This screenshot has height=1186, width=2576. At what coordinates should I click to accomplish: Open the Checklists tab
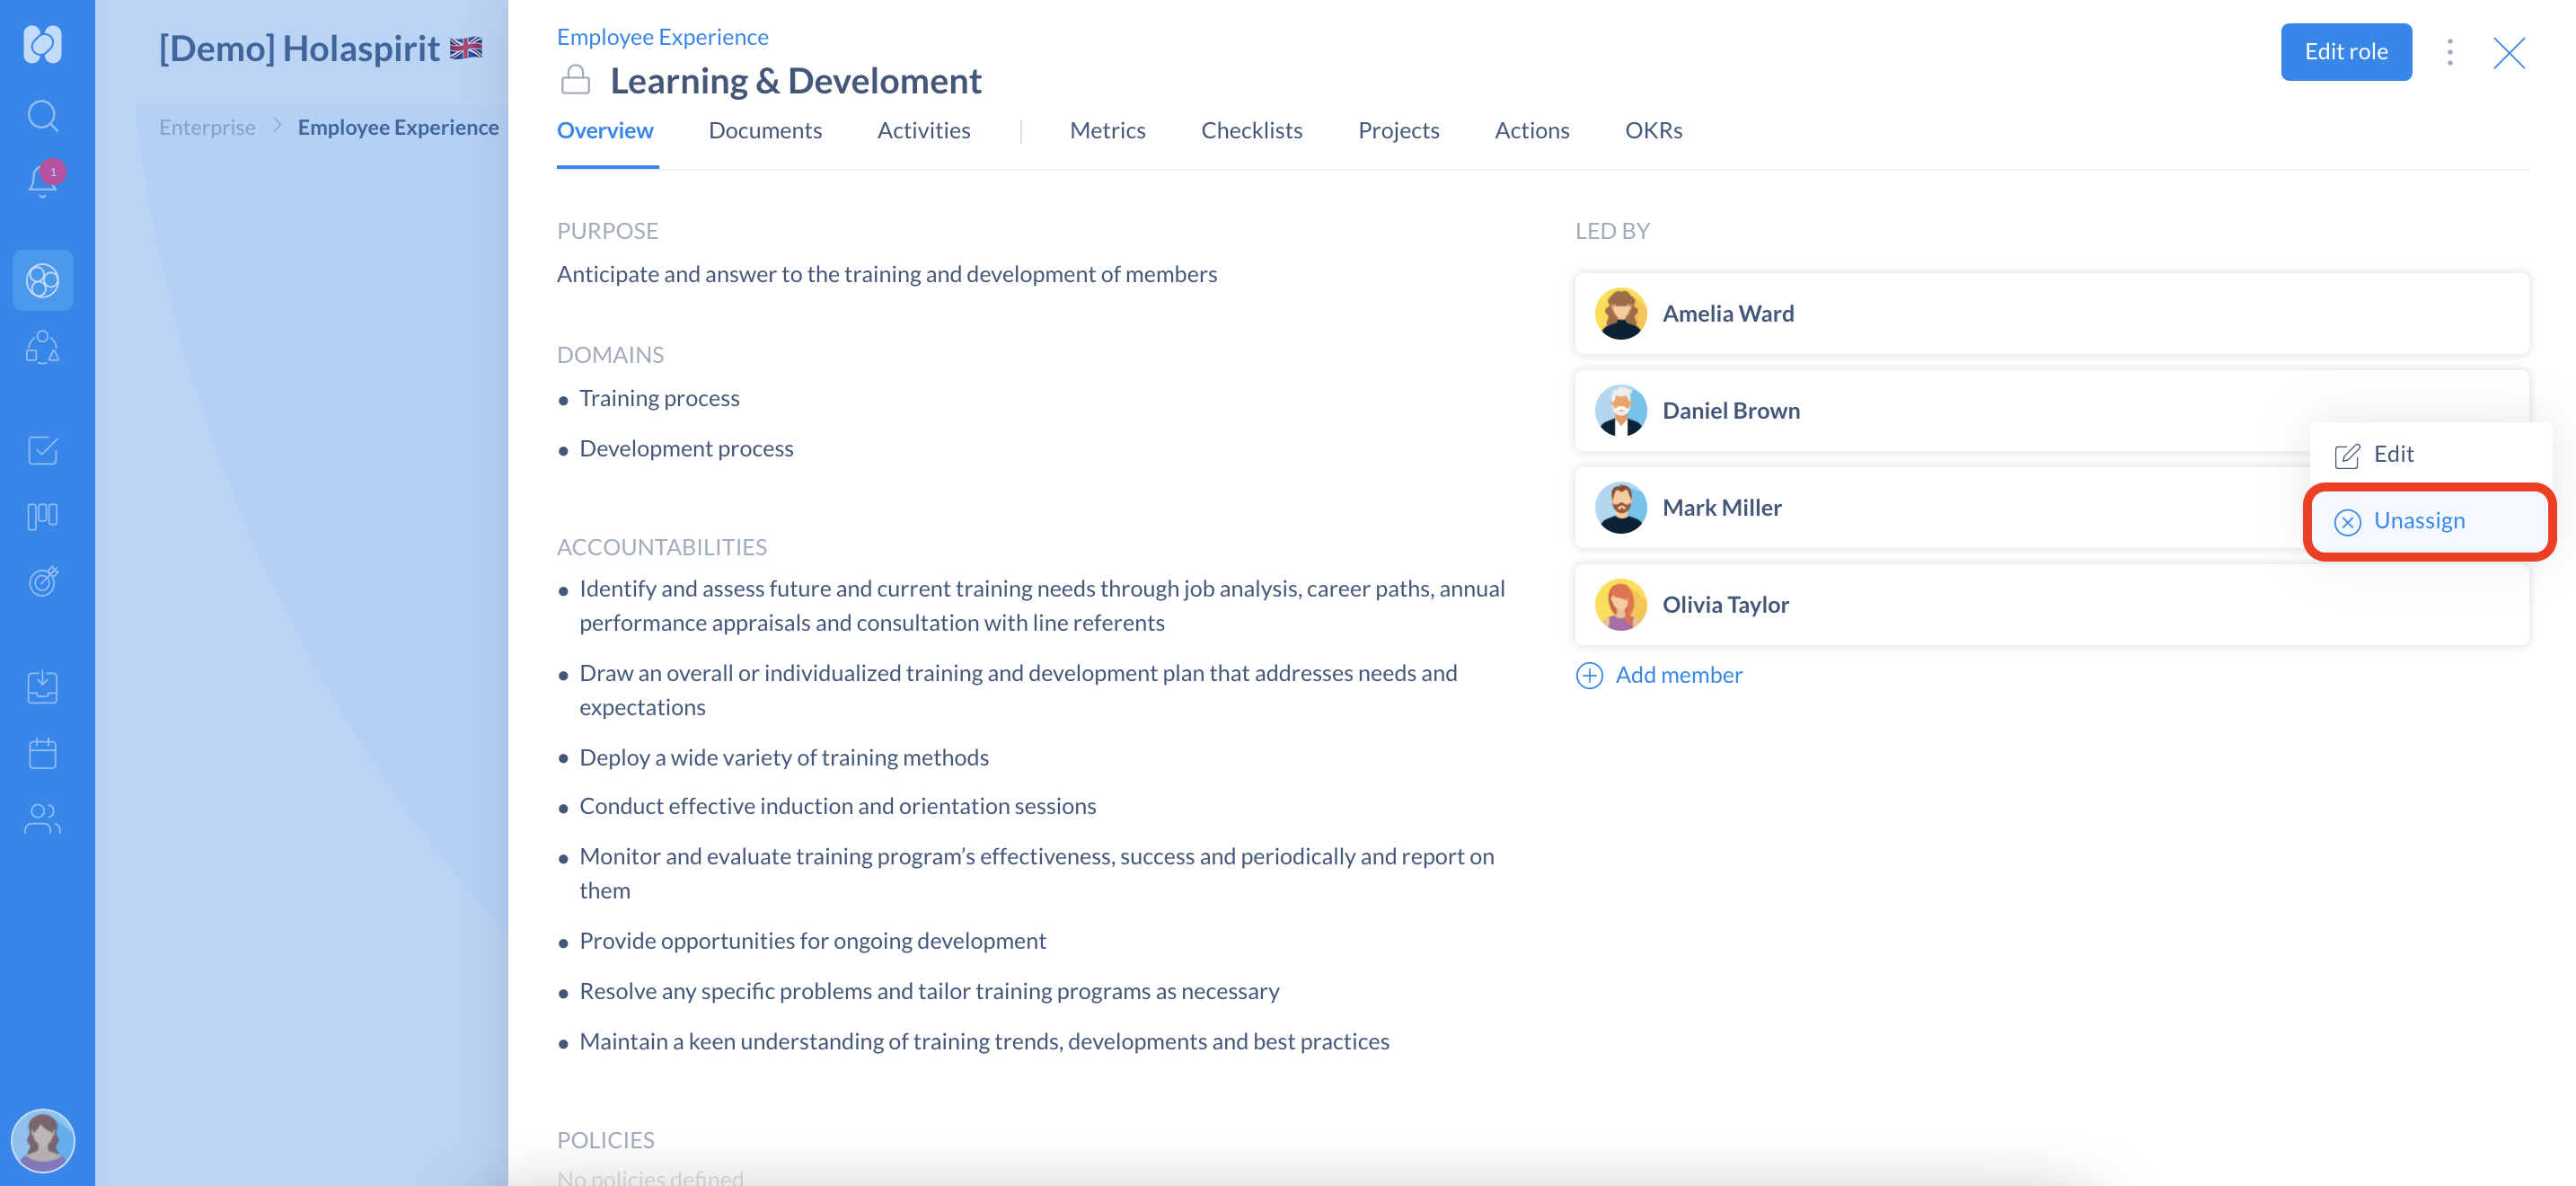click(x=1251, y=131)
